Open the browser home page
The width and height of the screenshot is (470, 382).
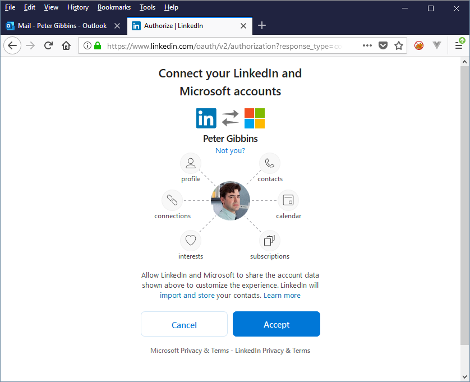coord(66,45)
